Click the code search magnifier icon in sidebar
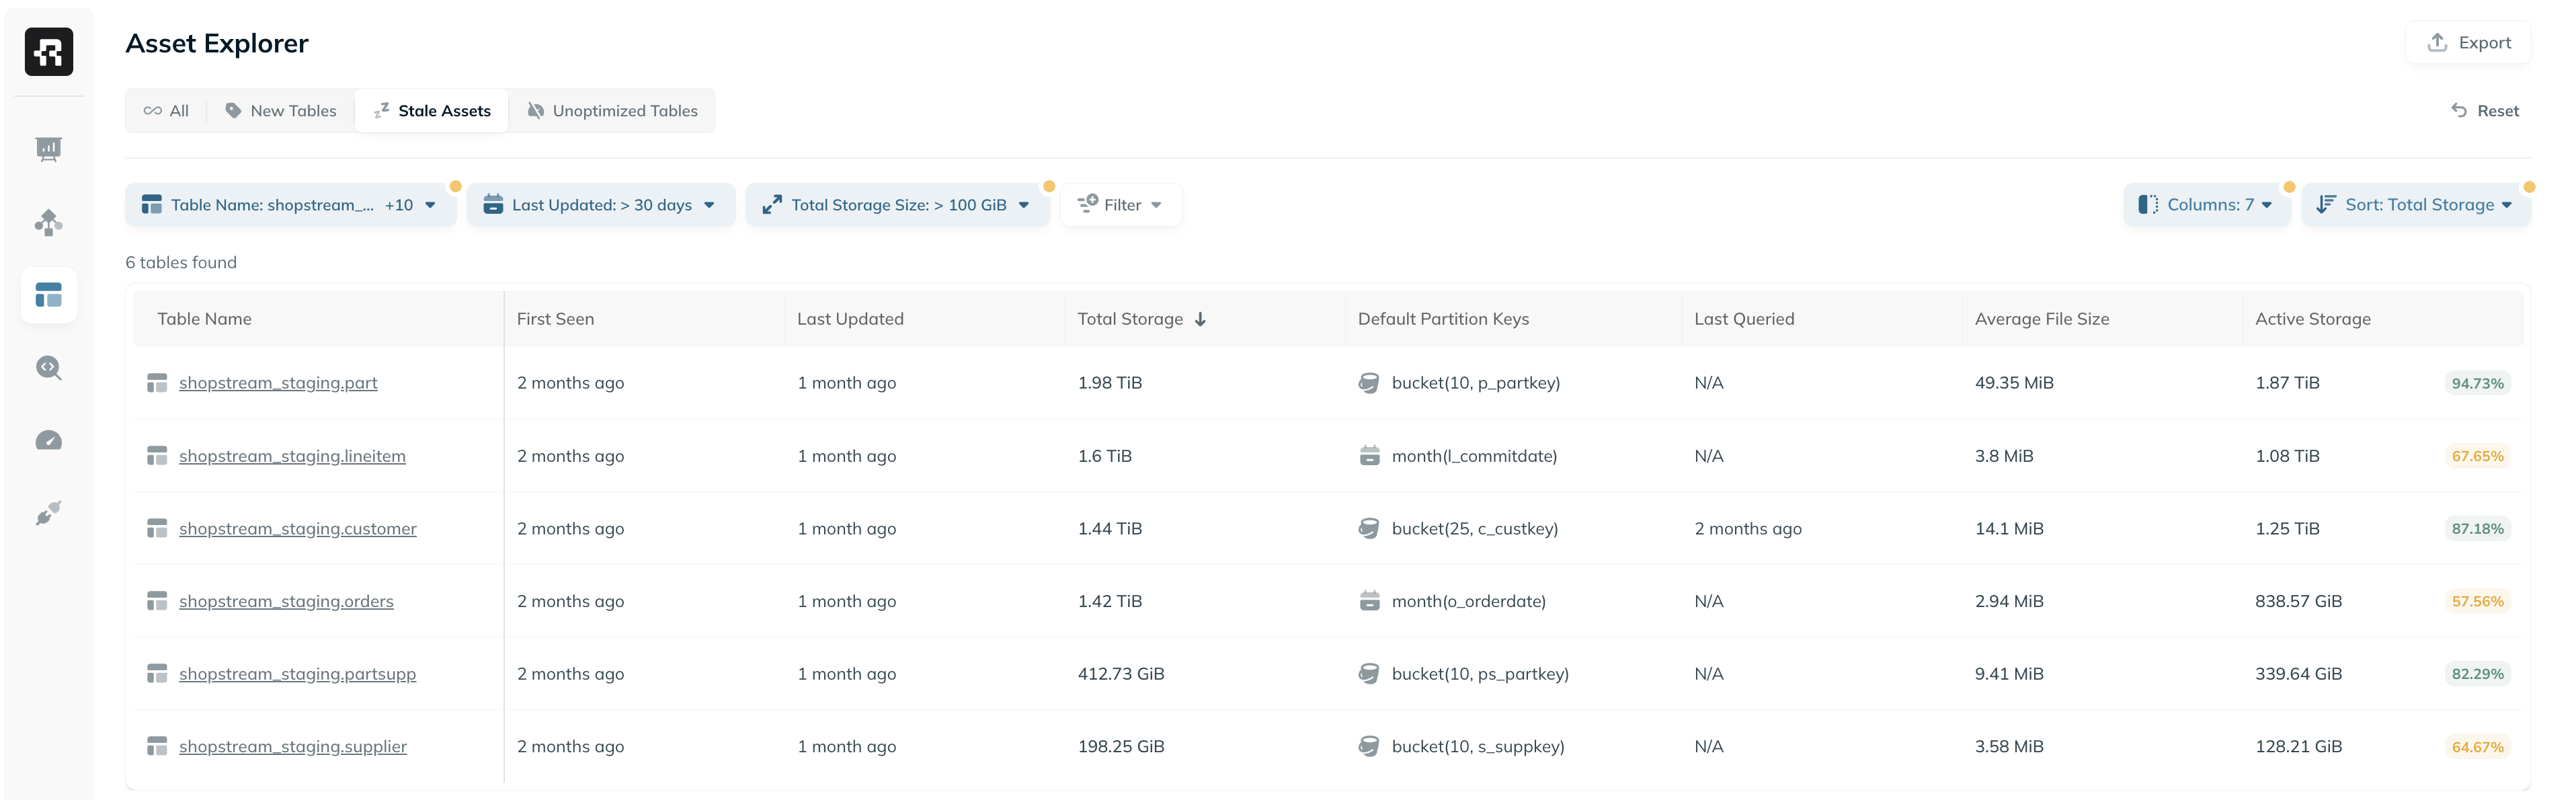This screenshot has width=2576, height=800. tap(48, 368)
